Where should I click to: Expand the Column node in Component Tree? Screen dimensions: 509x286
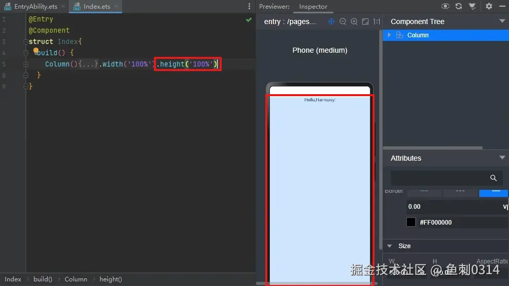[389, 35]
